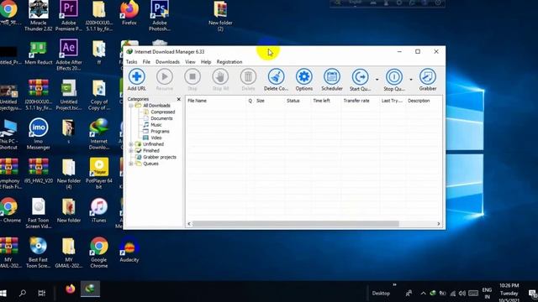
Task: Select the Compressed category
Action: pos(162,112)
